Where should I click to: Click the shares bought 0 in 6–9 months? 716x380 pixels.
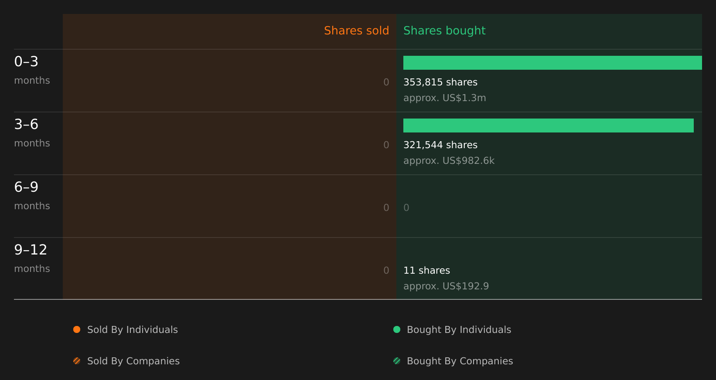(x=406, y=208)
